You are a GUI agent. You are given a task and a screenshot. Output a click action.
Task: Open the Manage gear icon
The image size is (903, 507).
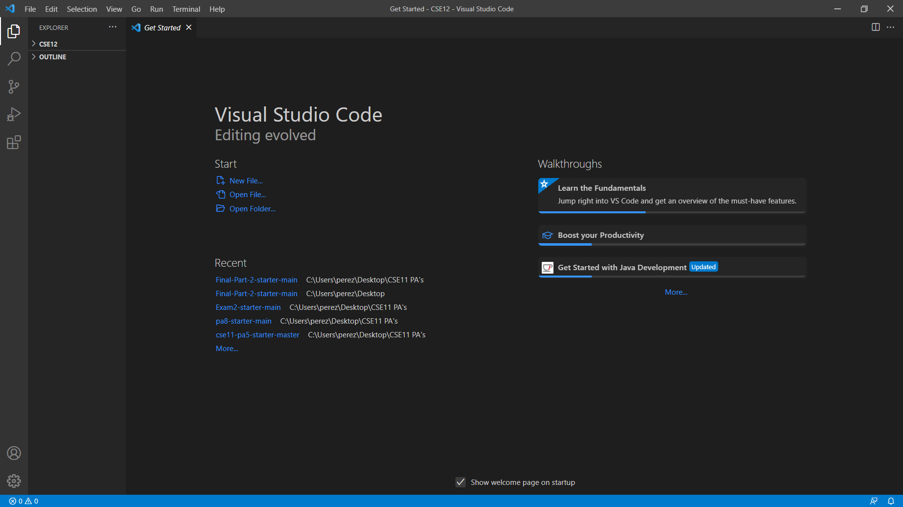(x=14, y=481)
